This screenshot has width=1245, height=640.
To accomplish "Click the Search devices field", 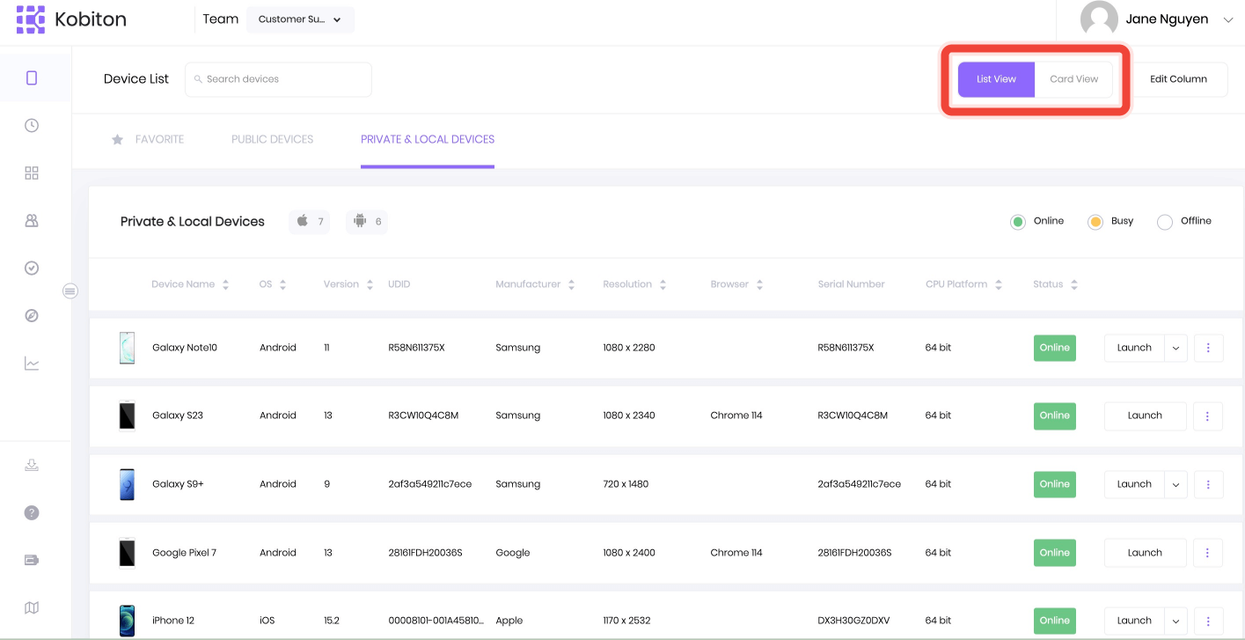I will coord(278,79).
